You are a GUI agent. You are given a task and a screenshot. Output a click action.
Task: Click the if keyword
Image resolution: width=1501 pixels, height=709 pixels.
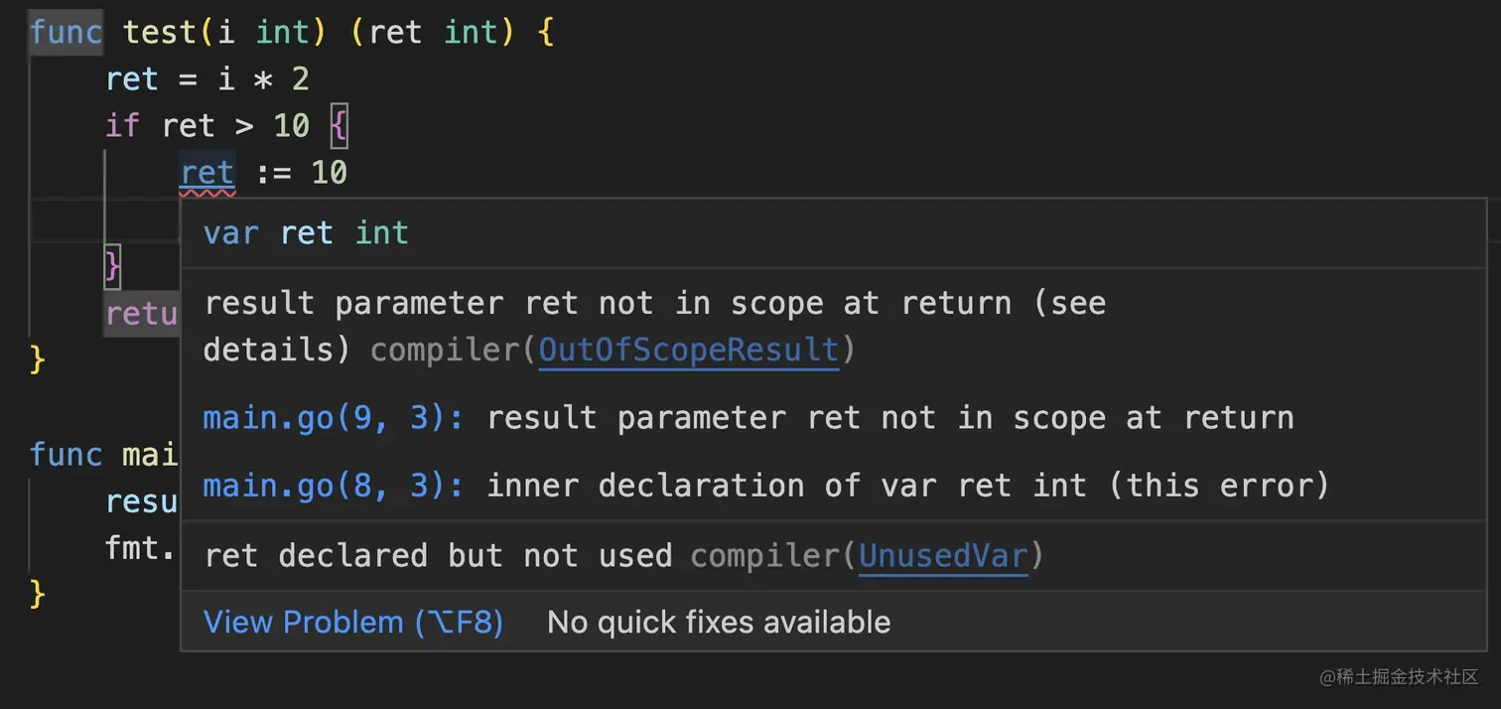(x=122, y=126)
